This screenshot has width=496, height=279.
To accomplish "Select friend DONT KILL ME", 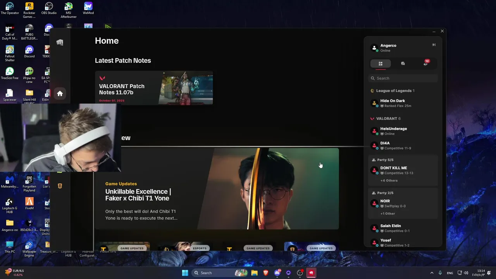I will tap(403, 170).
